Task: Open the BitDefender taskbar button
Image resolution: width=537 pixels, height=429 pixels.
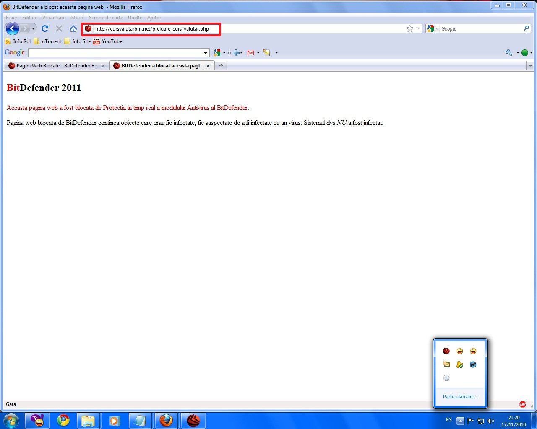Action: pos(193,421)
